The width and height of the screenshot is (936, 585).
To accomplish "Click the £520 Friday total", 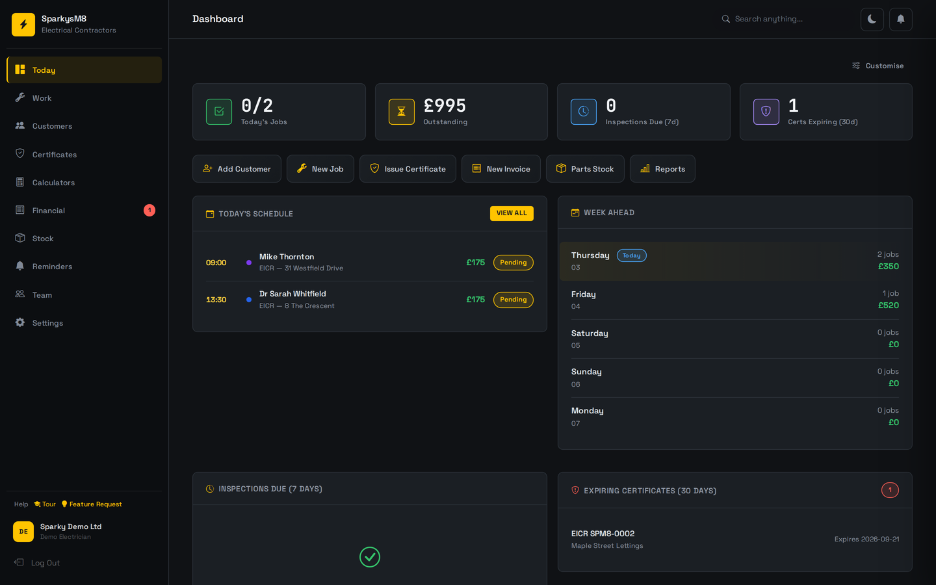I will [x=889, y=305].
